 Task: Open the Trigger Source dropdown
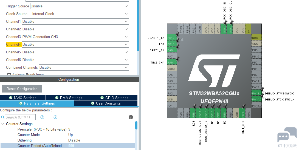(x=80, y=6)
